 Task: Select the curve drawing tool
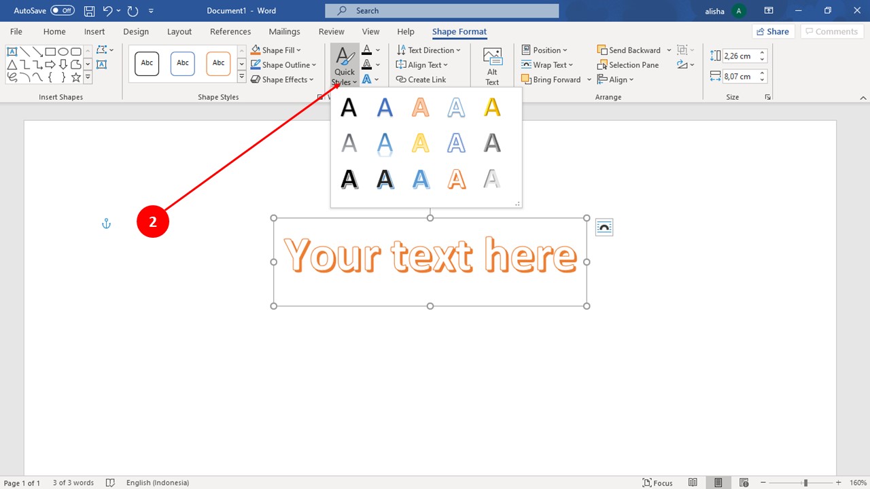[x=37, y=77]
